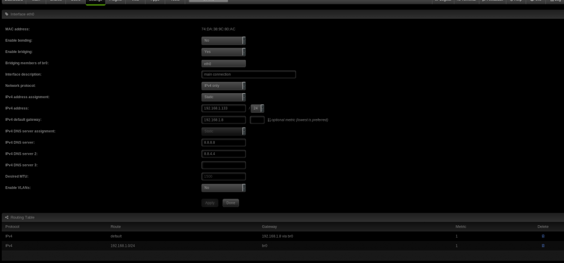Click the '192.168.1.0/24' route cell
This screenshot has width=564, height=263.
tap(122, 246)
